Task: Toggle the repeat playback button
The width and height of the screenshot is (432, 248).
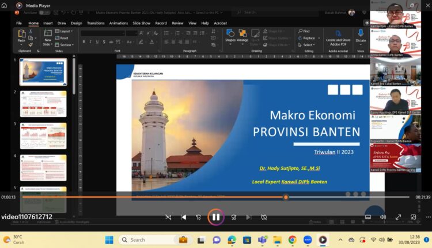Action: 264,217
